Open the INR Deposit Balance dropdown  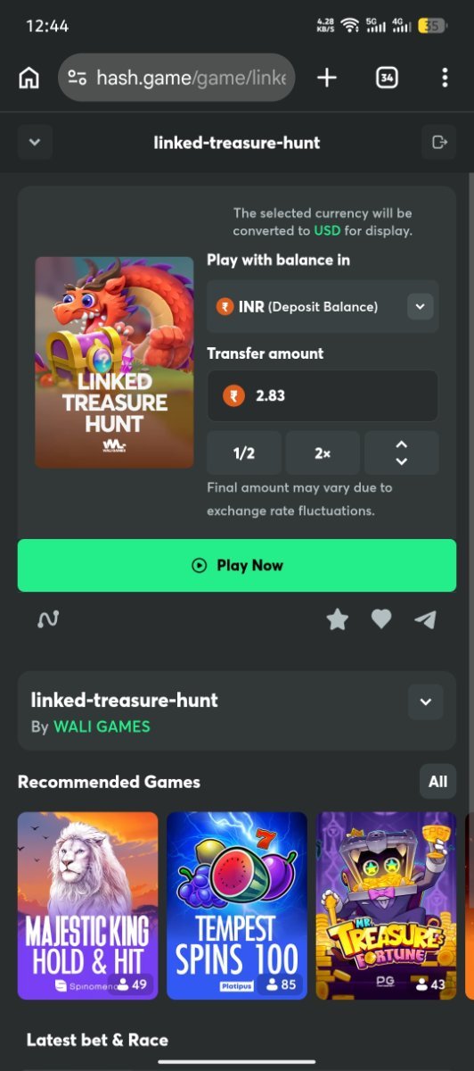click(323, 306)
